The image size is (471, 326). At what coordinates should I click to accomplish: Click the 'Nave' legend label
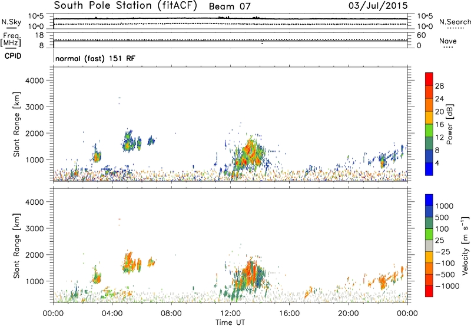[x=448, y=41]
